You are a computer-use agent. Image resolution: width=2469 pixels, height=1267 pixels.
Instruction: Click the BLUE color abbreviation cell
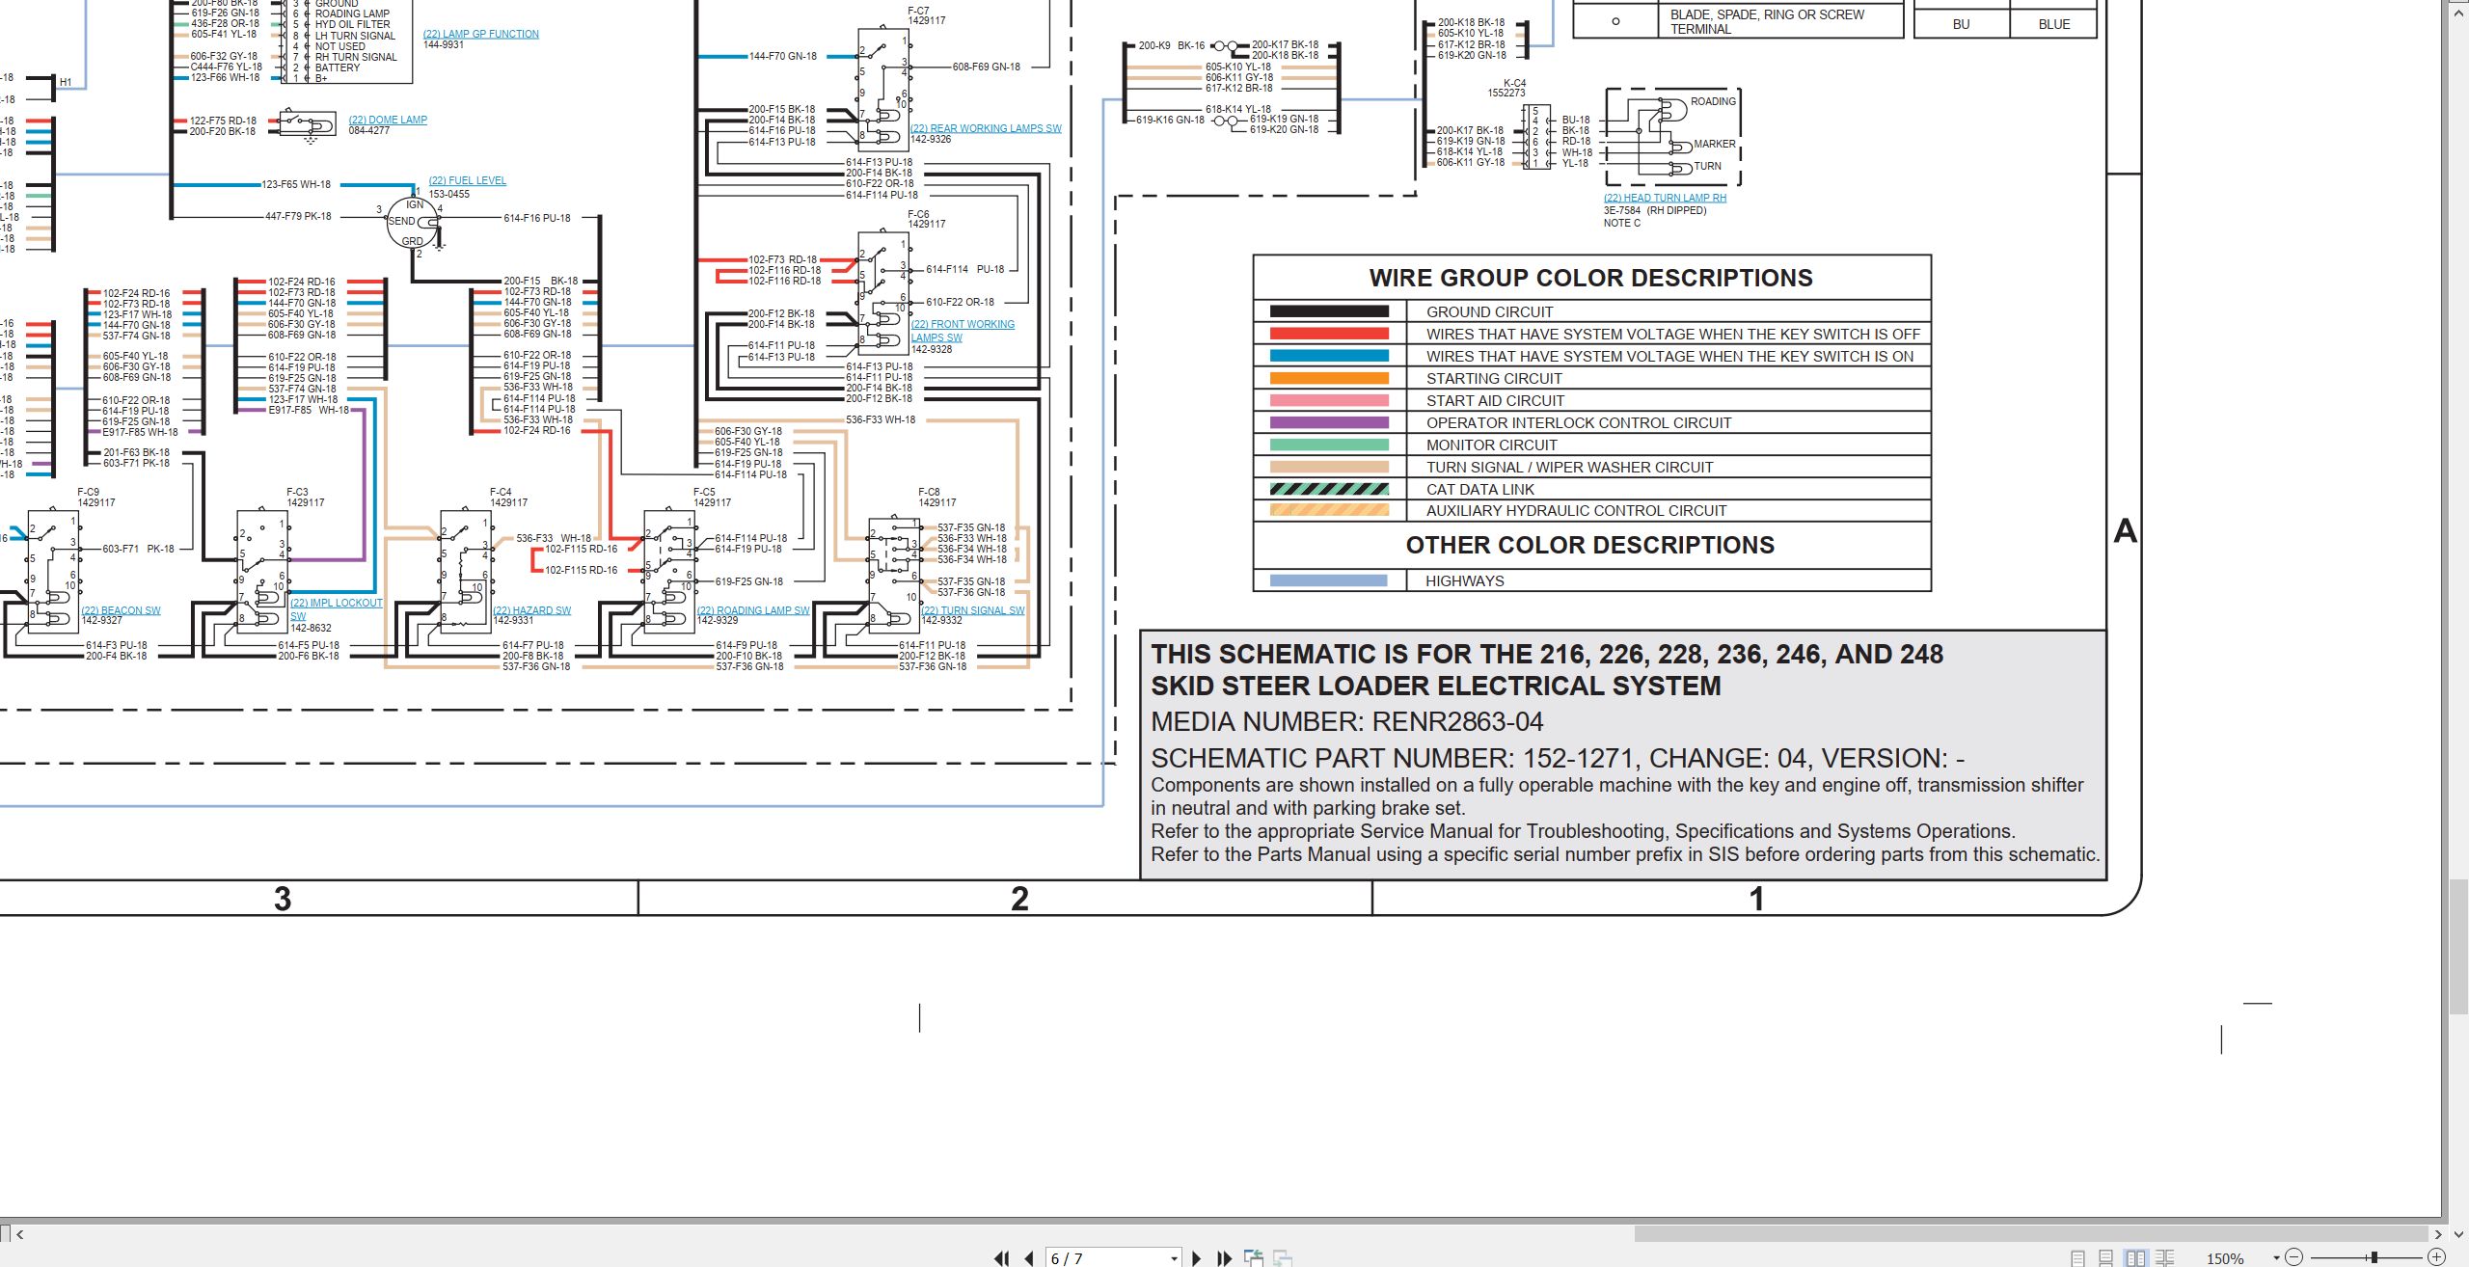pos(2053,24)
